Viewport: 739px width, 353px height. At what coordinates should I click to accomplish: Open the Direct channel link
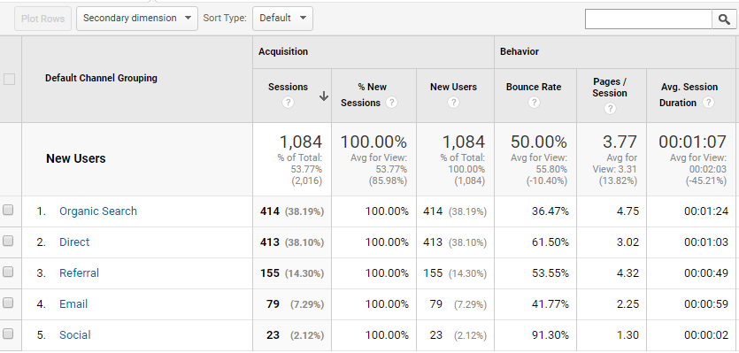74,242
